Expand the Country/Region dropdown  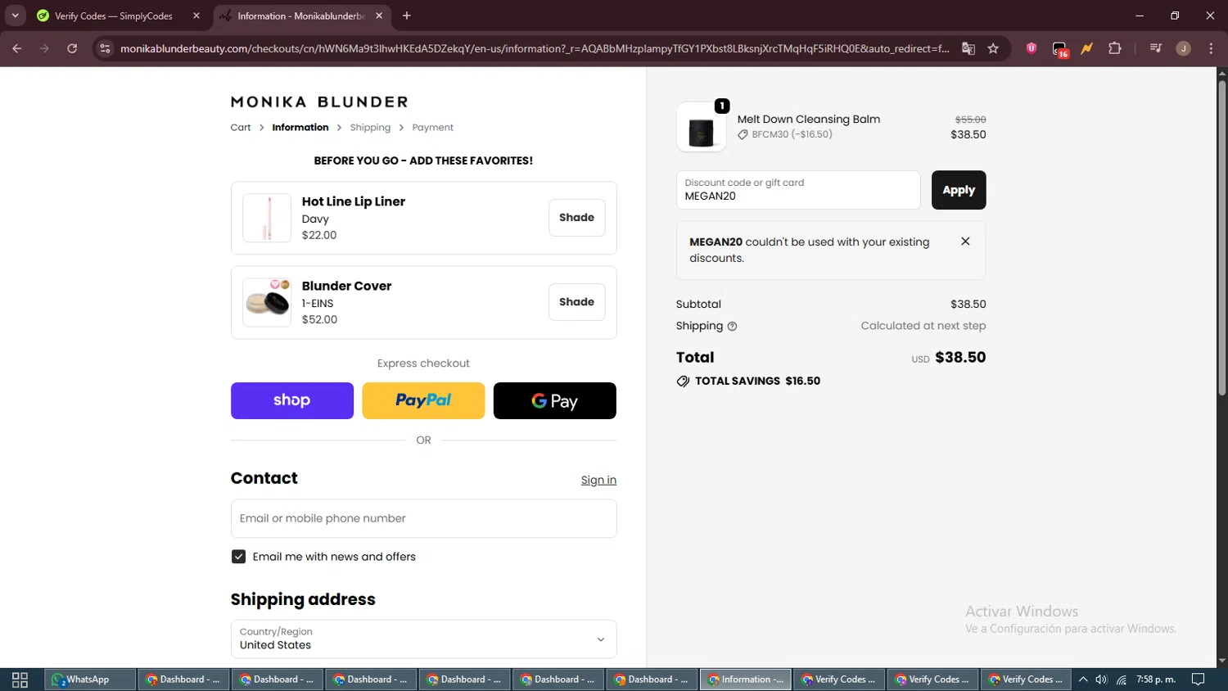tap(423, 639)
